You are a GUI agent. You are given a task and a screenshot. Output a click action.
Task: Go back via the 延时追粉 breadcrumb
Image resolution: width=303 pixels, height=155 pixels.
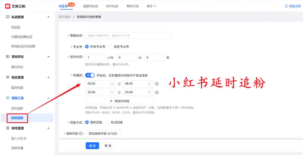[65, 17]
